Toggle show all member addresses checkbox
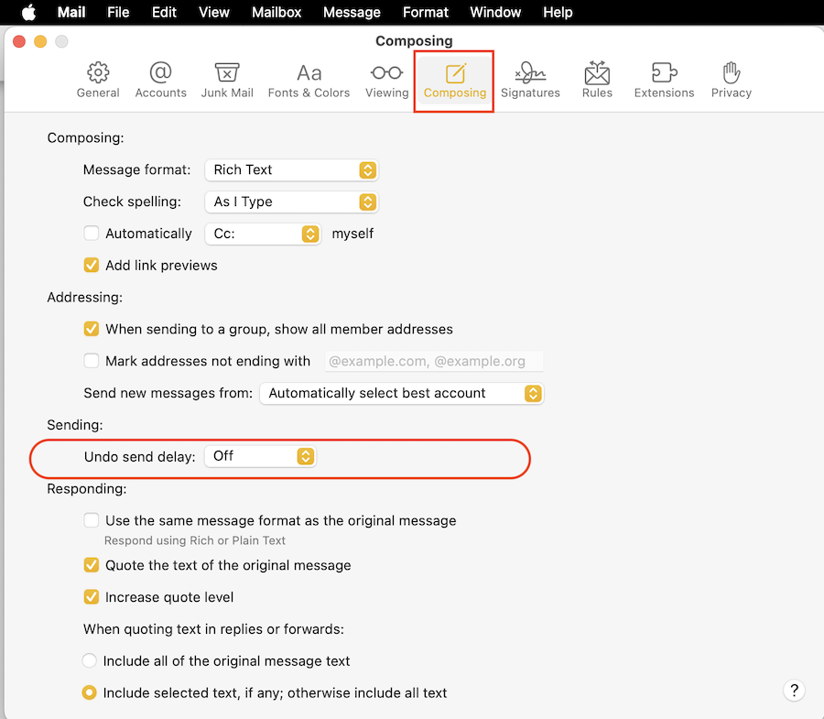824x719 pixels. click(92, 329)
